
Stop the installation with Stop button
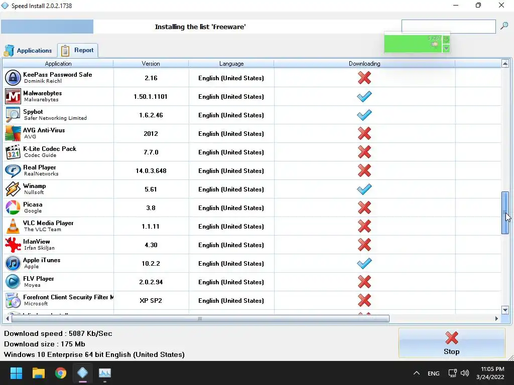tap(452, 343)
